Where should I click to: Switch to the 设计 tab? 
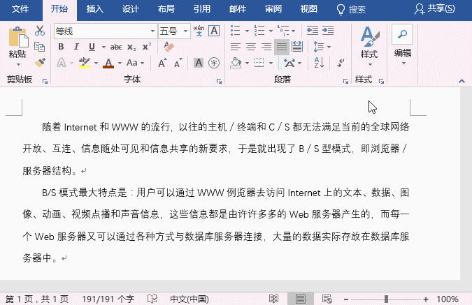(130, 9)
